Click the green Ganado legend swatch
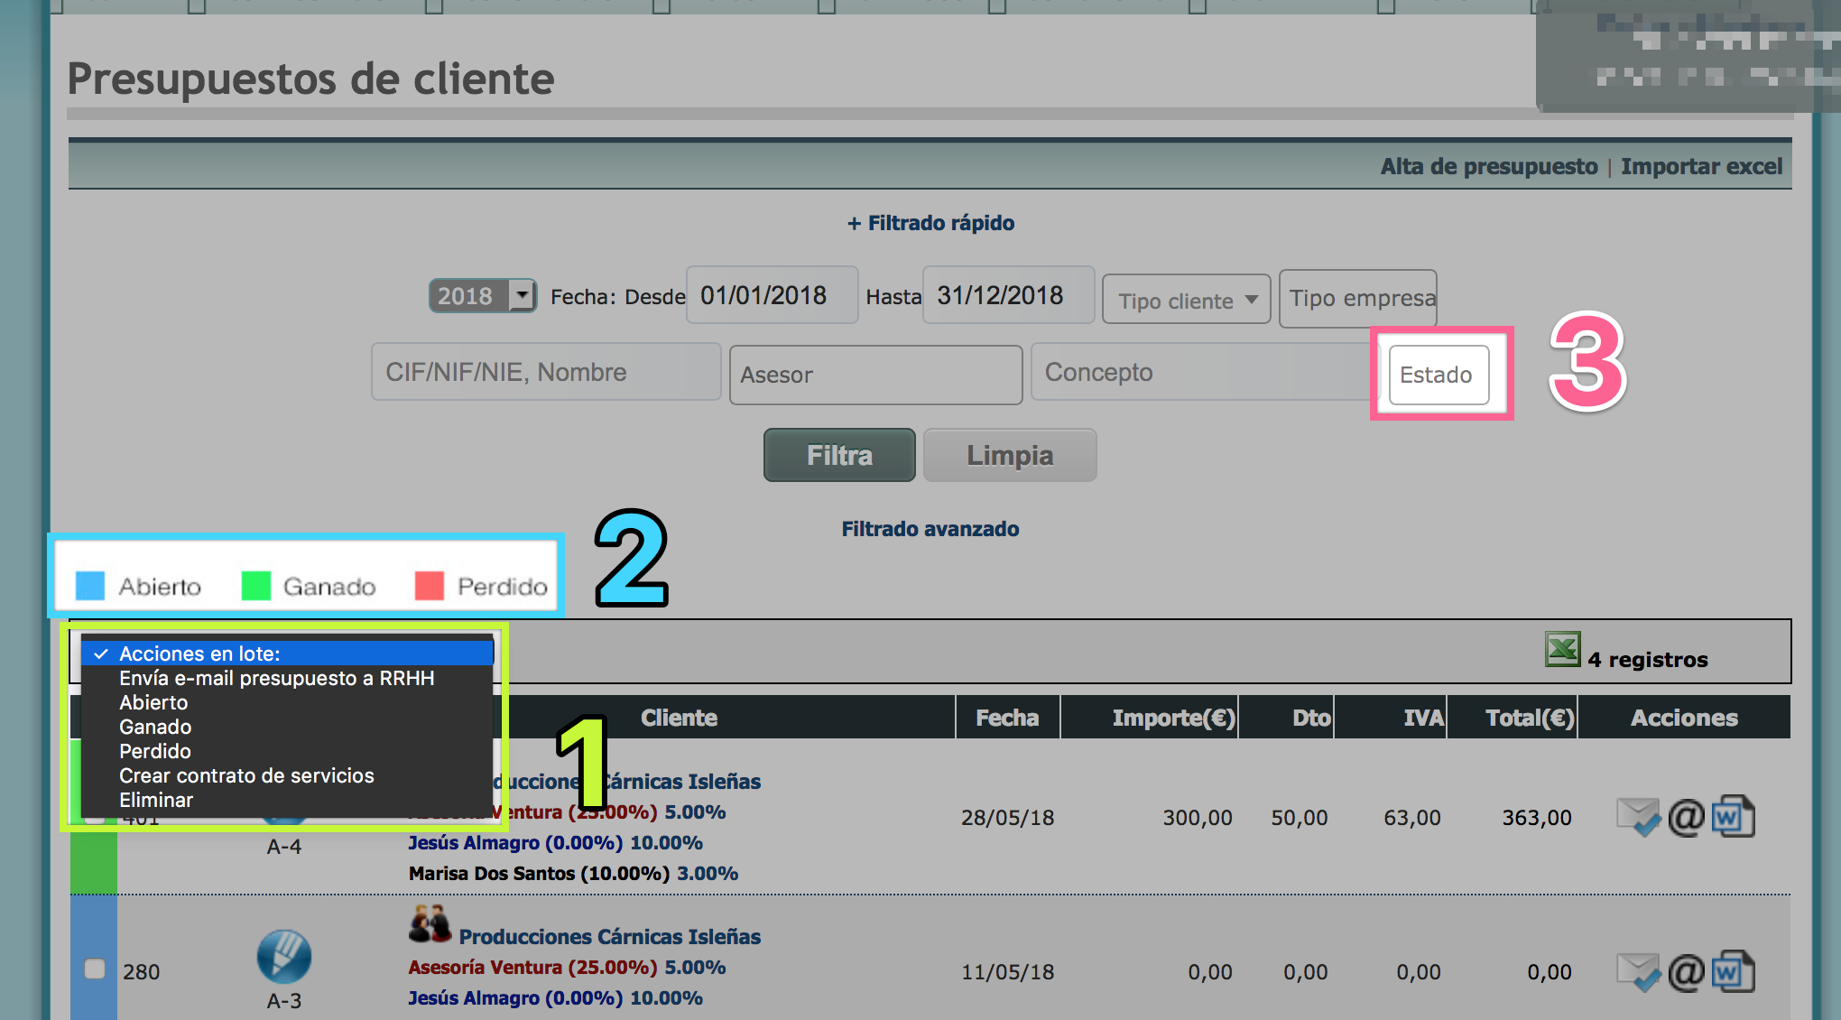This screenshot has height=1020, width=1841. 256,586
